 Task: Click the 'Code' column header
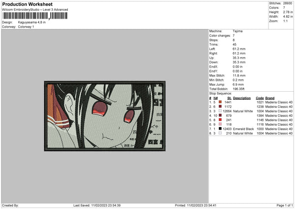pyautogui.click(x=260, y=98)
